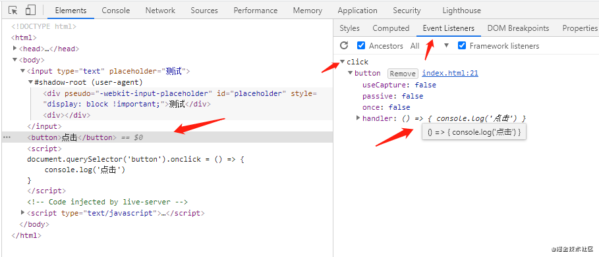Click the placeholder attribute value 测试

[x=174, y=71]
